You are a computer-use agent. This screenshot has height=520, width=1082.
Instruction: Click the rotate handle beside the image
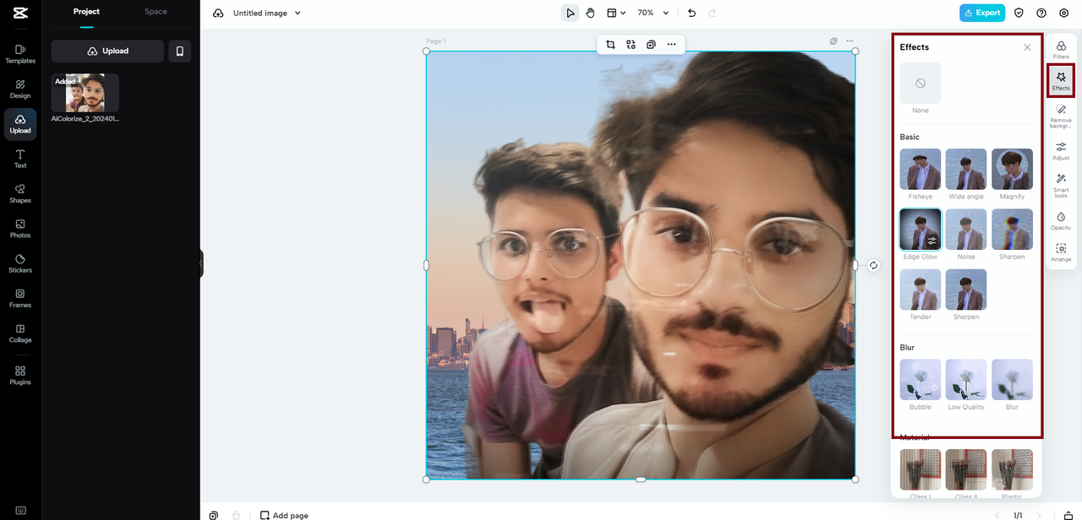tap(874, 265)
